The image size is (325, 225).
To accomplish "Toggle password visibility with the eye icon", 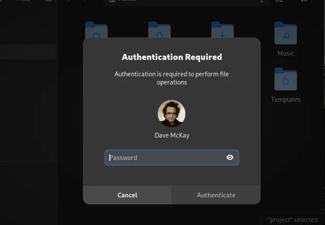I will [x=229, y=158].
